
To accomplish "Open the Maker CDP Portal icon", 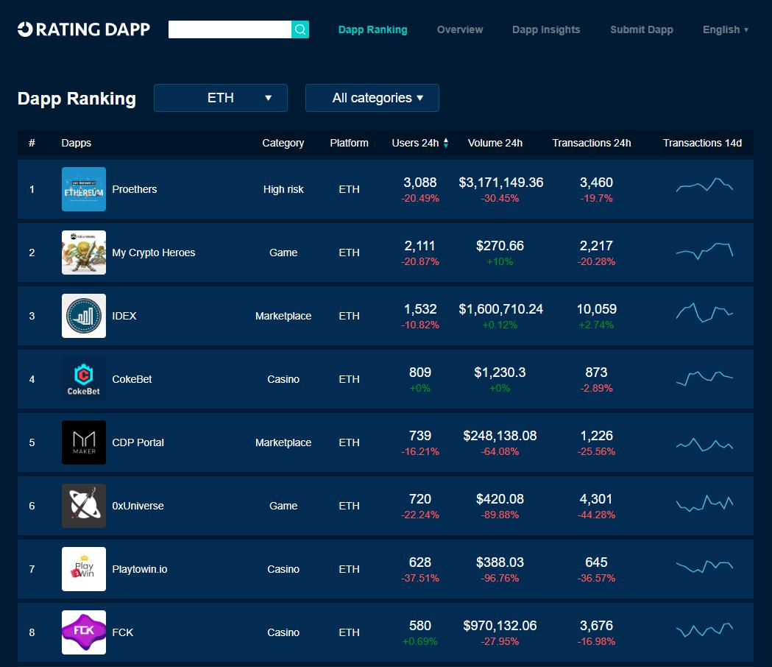I will 84,442.
